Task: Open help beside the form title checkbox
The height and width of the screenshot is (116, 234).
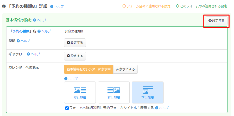Action: click(x=162, y=108)
